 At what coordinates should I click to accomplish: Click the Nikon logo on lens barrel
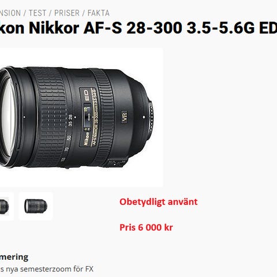tap(87, 139)
